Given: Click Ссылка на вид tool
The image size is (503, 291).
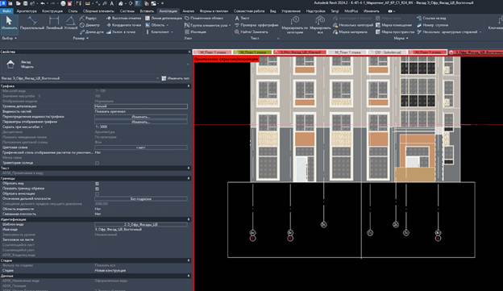Looking at the screenshot, I should pyautogui.click(x=431, y=19).
